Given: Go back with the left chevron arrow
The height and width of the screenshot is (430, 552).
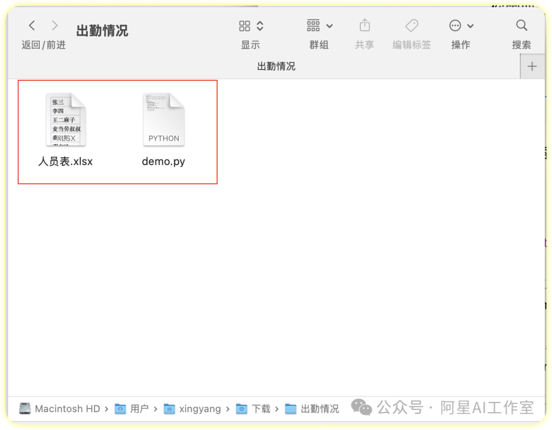Looking at the screenshot, I should (x=32, y=26).
